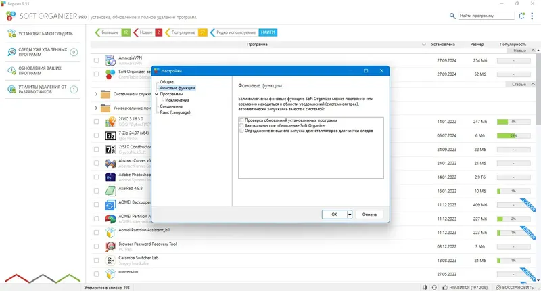Click the Универсальные приложения folder icon
This screenshot has width=541, height=291.
coord(105,108)
